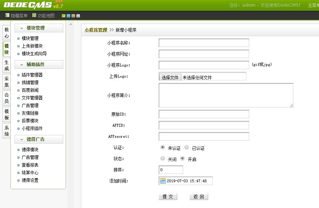The width and height of the screenshot is (319, 208).
Task: Click the 小程序管理 breadcrumb link
Action: tap(96, 30)
